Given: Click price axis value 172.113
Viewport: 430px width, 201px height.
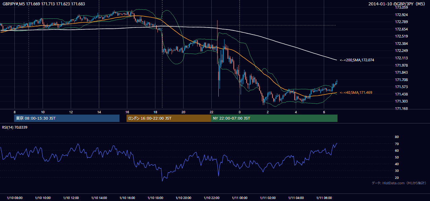Looking at the screenshot, I should click(x=401, y=58).
